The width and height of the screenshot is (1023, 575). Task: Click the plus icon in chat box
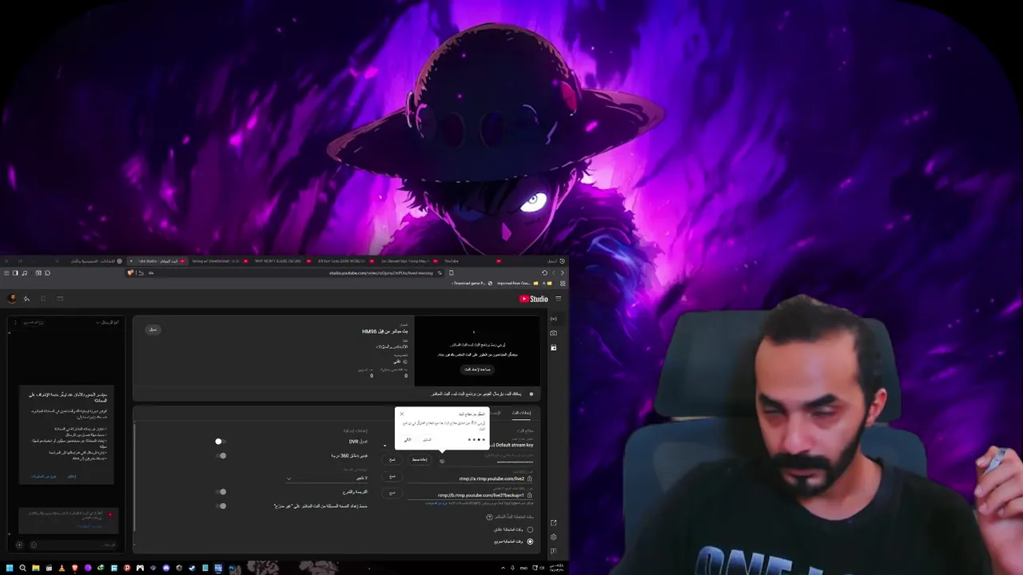pos(19,545)
